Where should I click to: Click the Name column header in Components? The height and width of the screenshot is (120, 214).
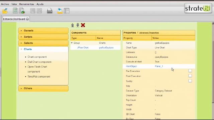[x=108, y=38]
